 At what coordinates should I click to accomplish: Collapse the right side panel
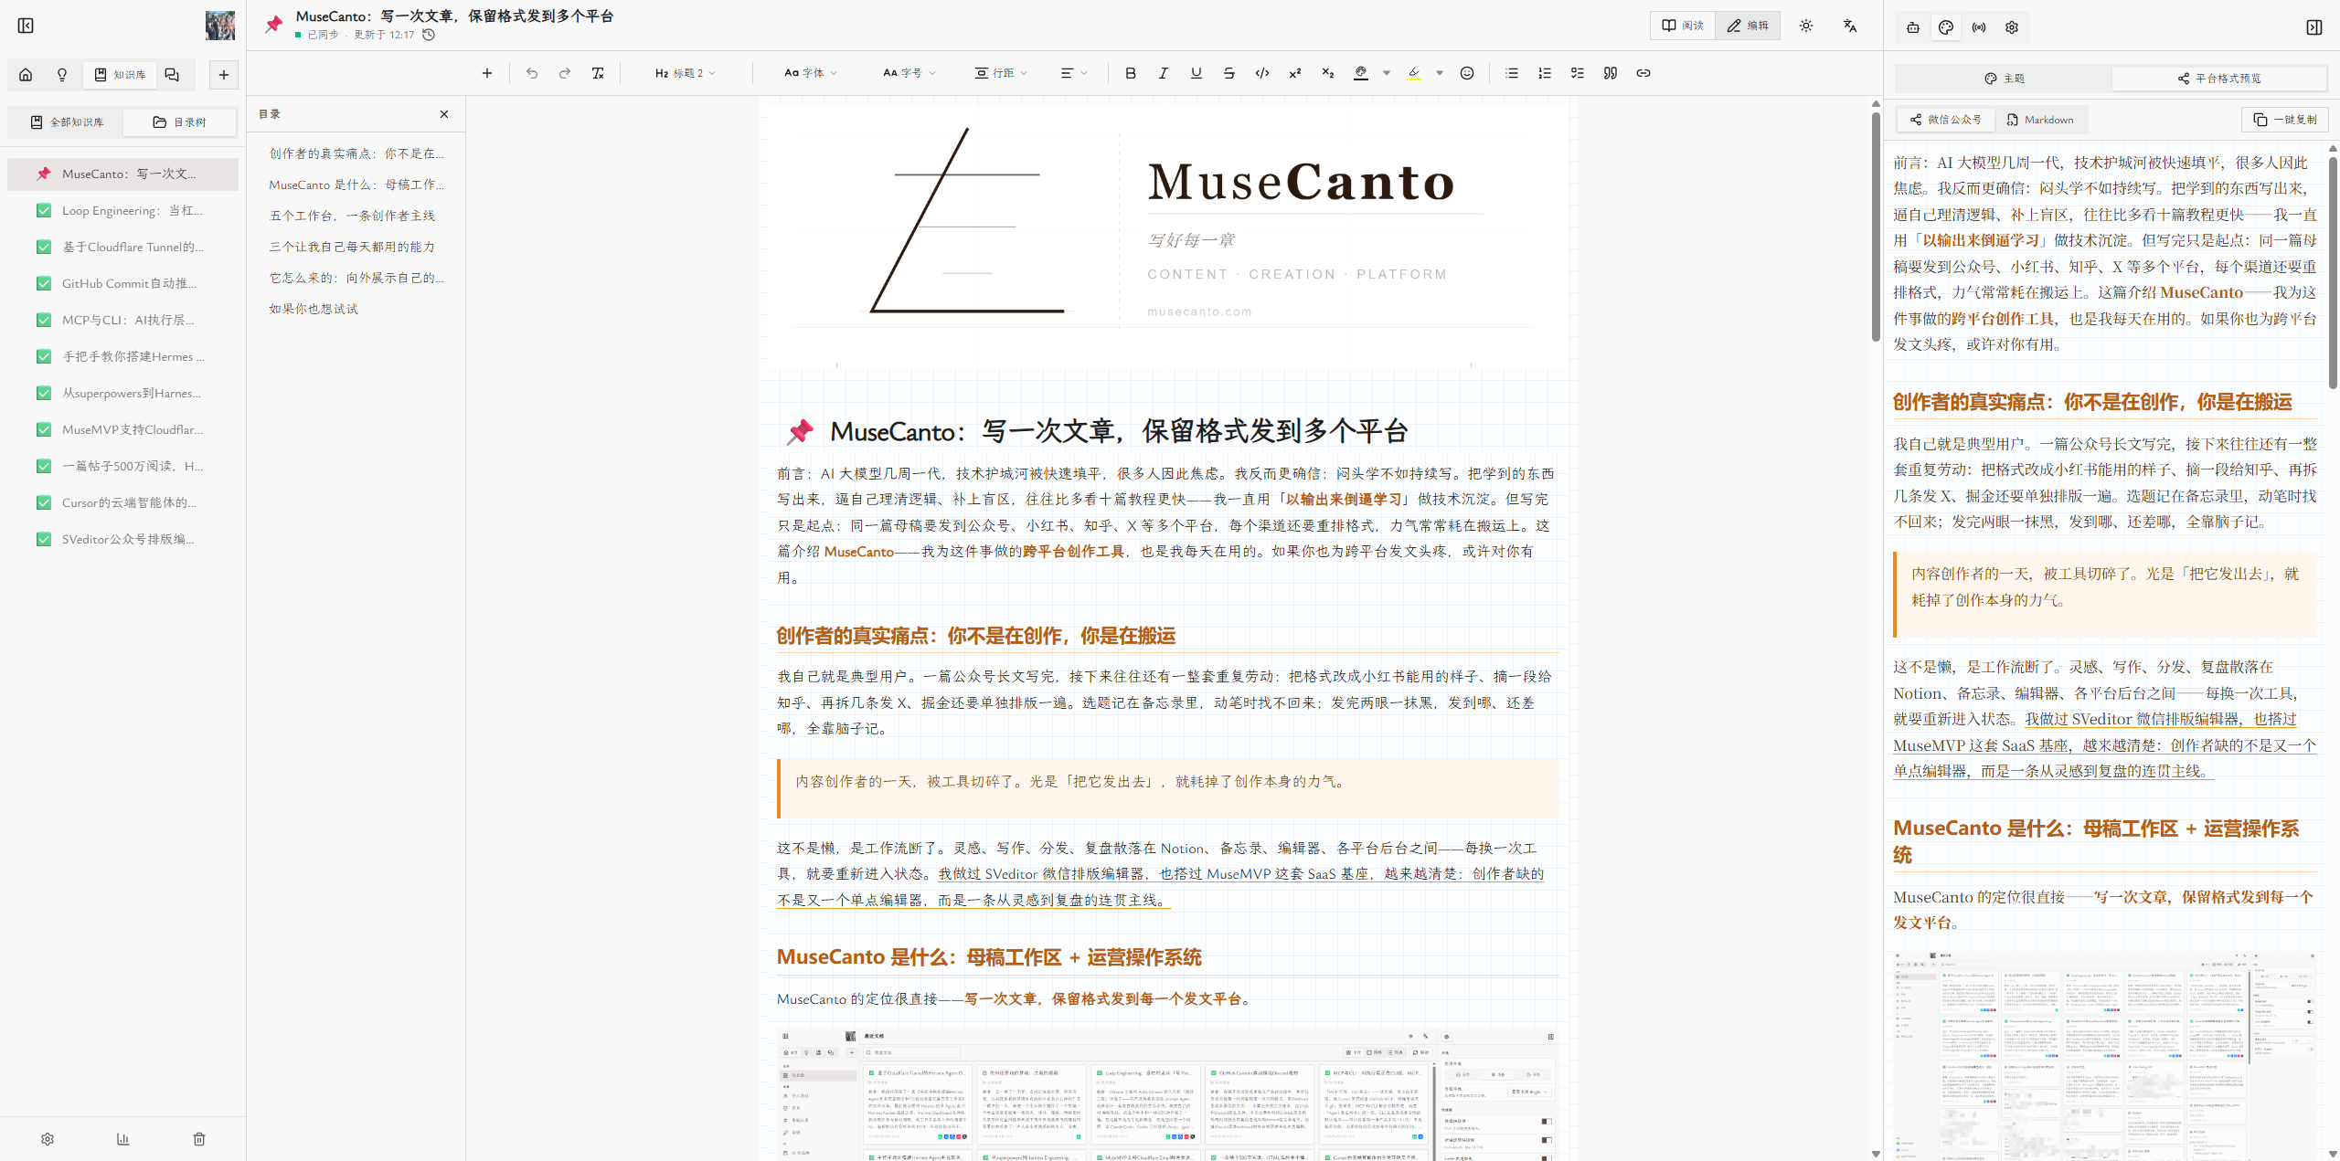coord(2314,27)
